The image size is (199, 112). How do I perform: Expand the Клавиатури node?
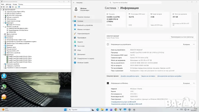3,36
